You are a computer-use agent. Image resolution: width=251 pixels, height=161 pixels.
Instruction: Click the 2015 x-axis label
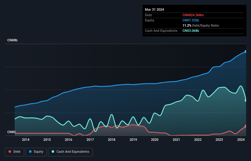[47, 140]
